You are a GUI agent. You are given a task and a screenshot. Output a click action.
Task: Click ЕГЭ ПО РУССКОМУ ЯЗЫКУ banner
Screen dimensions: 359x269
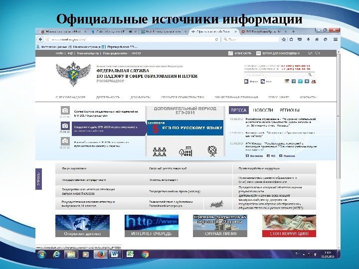pos(185,128)
